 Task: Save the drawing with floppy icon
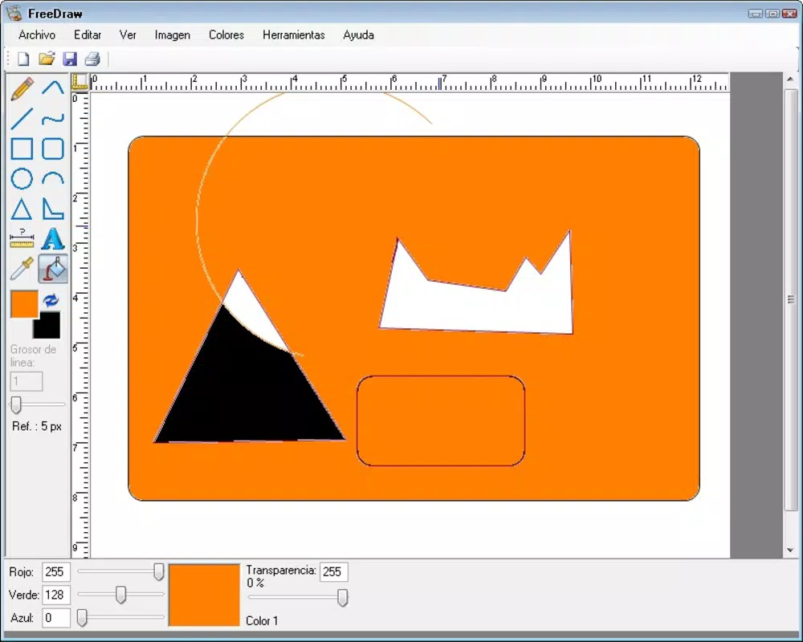point(70,59)
